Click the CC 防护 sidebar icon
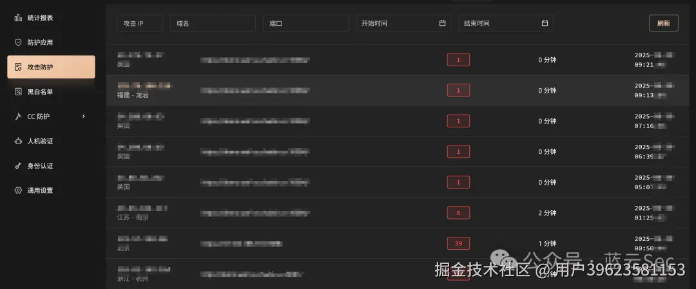The width and height of the screenshot is (696, 289). tap(18, 117)
